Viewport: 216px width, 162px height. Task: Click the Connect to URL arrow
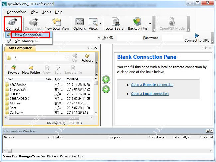coord(197,36)
